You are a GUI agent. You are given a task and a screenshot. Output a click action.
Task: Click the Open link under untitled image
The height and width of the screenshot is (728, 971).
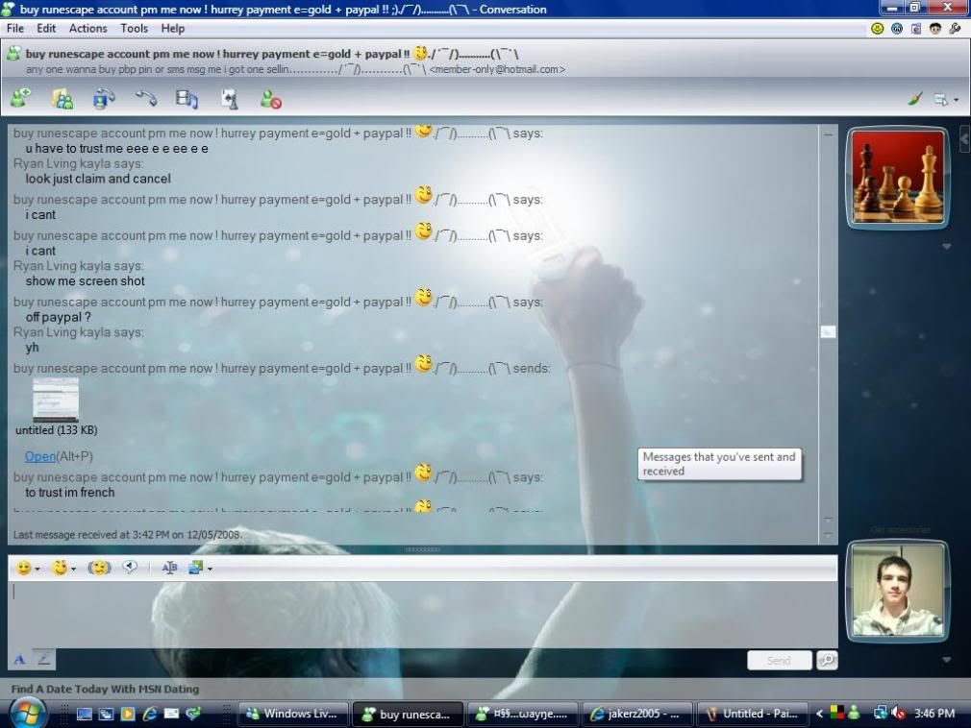point(40,456)
